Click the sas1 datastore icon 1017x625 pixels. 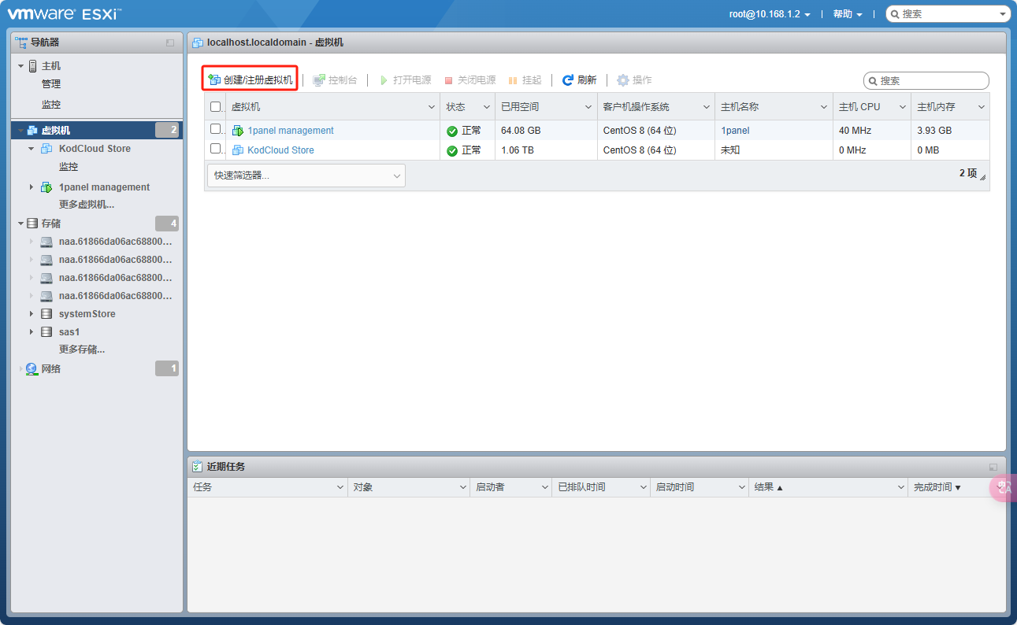coord(46,332)
